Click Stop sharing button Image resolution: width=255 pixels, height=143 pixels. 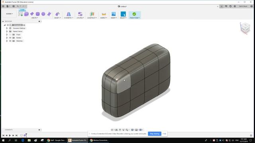click(x=155, y=134)
